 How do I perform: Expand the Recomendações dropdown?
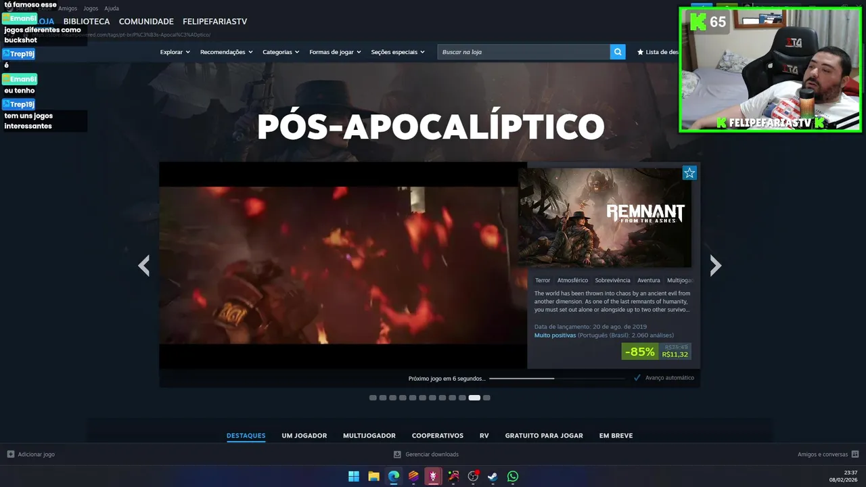[x=227, y=52]
